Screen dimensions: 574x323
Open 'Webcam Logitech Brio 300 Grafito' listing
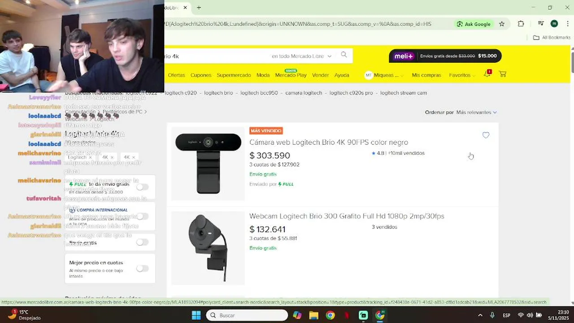pos(347,216)
